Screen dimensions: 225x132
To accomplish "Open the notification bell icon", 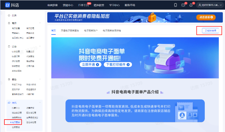I will pyautogui.click(x=191, y=5).
